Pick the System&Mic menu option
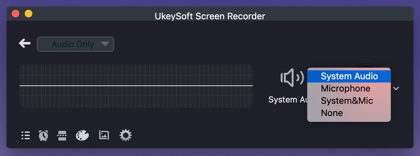Viewport: 420px width, 156px height. tap(347, 101)
